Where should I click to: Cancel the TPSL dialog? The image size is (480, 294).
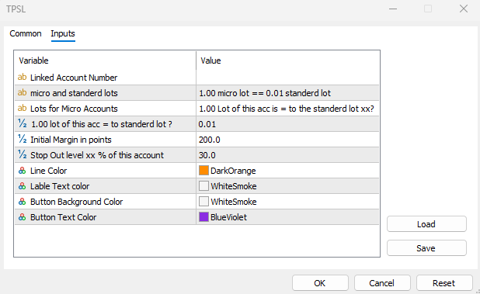(x=382, y=283)
